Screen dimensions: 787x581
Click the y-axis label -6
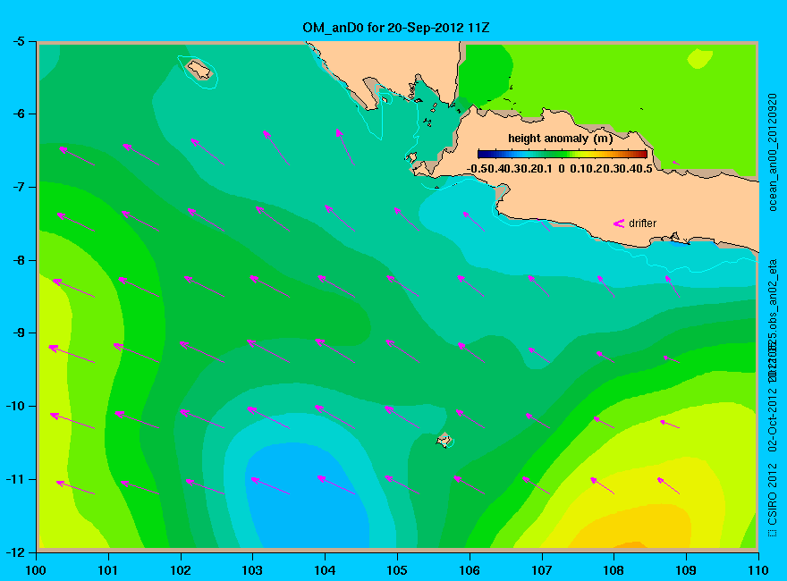tap(18, 114)
